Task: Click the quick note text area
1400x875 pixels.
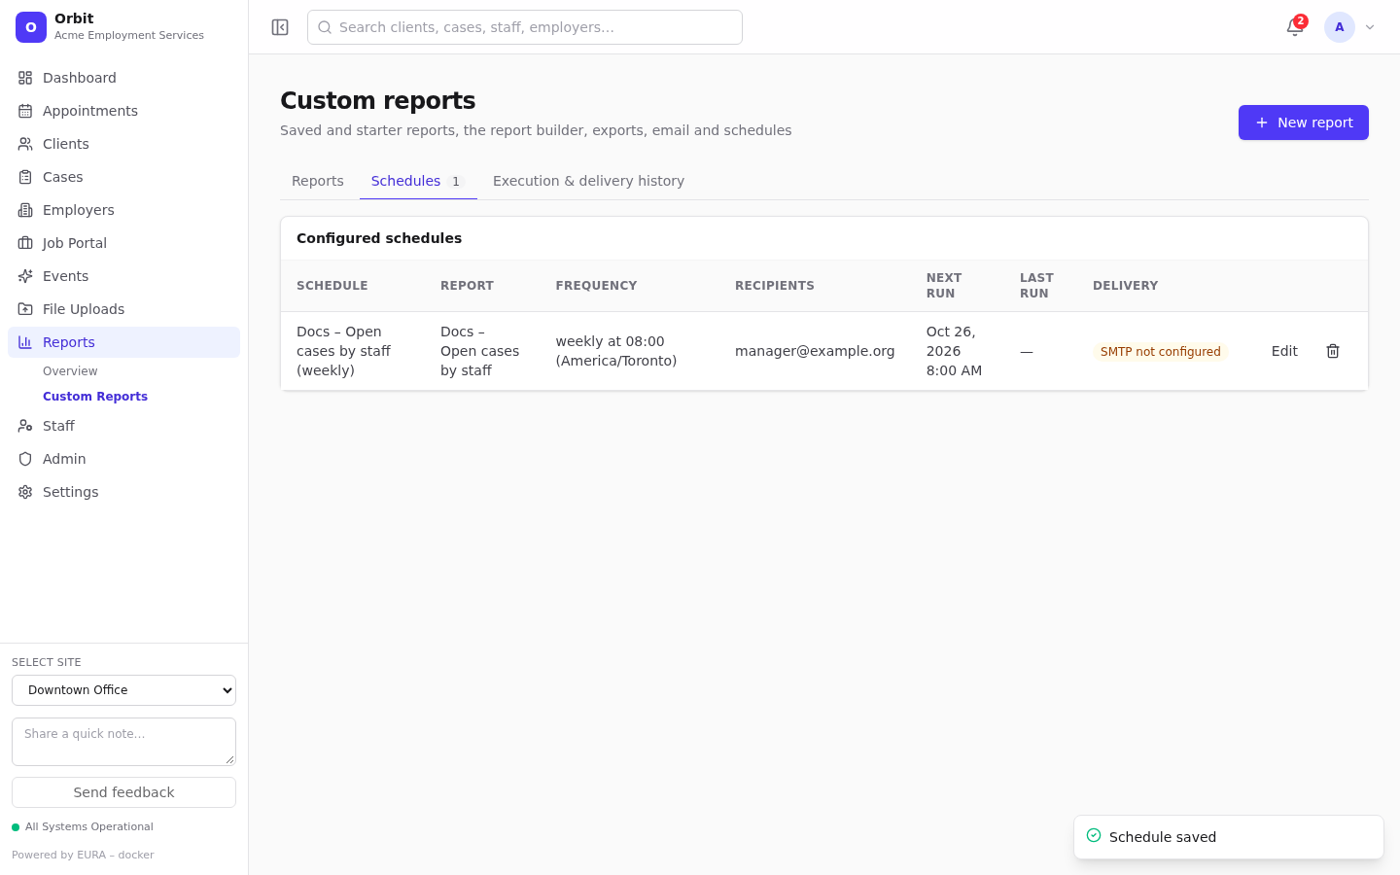Action: 123,742
